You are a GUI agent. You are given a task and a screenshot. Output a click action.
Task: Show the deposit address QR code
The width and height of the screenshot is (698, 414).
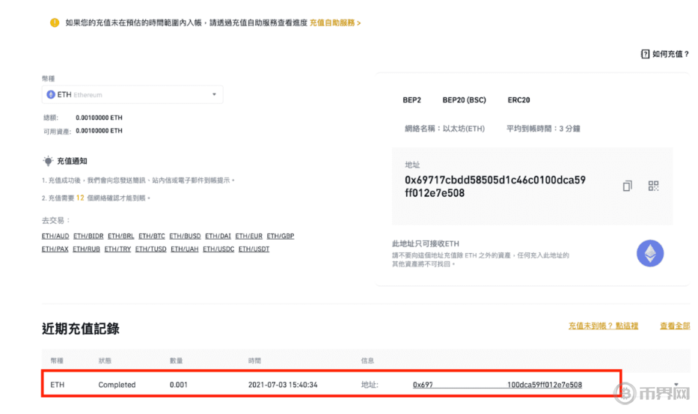pyautogui.click(x=652, y=186)
